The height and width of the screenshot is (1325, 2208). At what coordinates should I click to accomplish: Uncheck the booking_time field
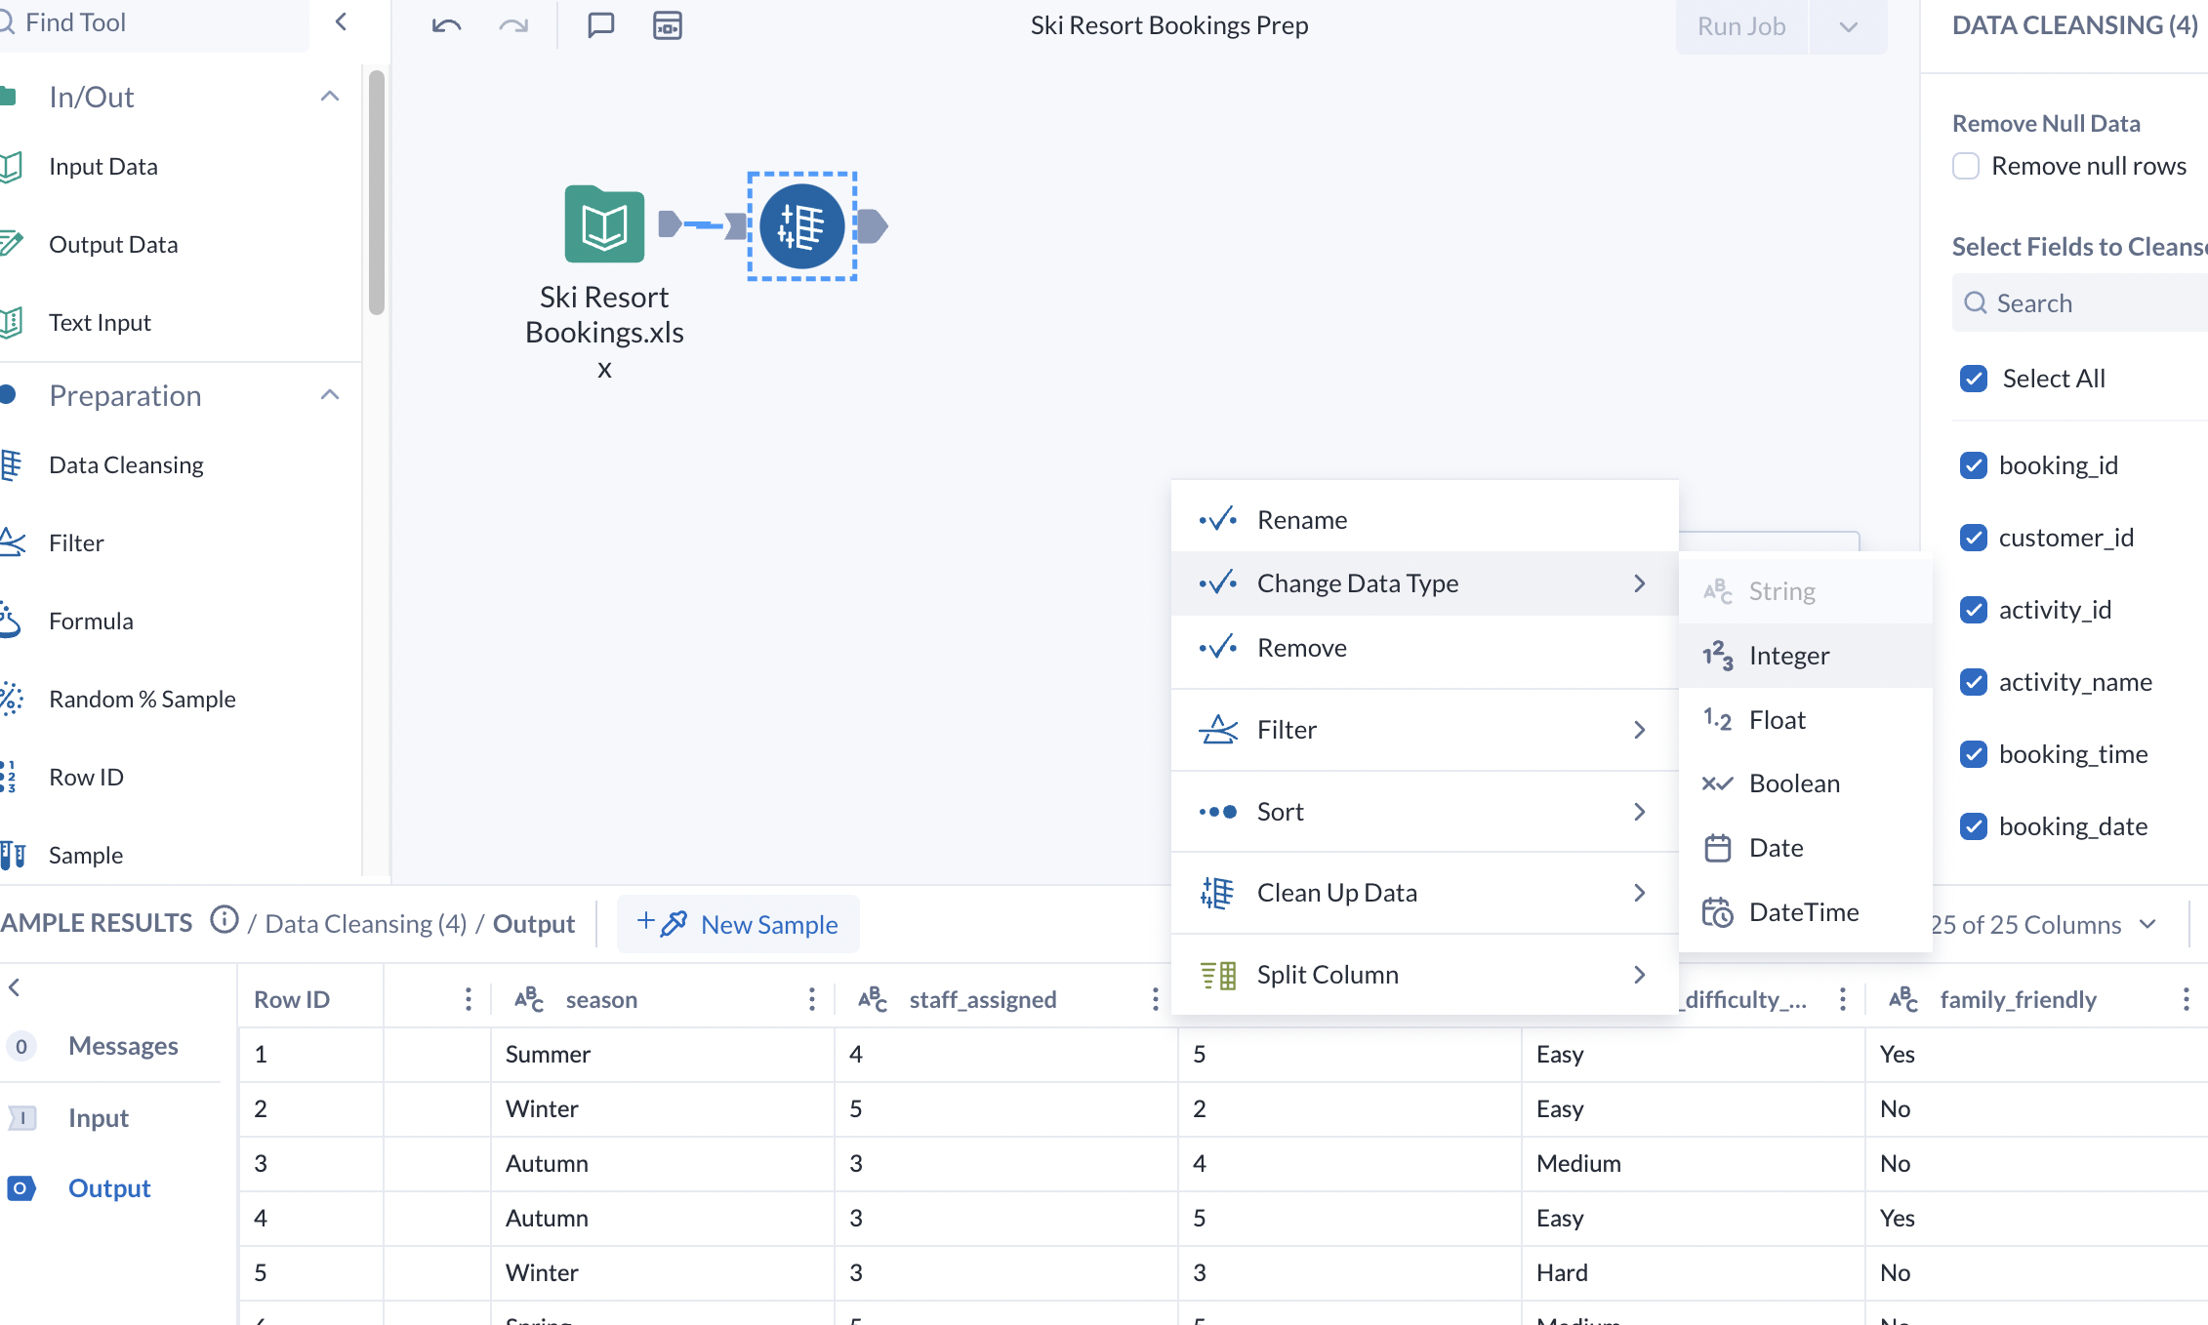[x=1974, y=754]
